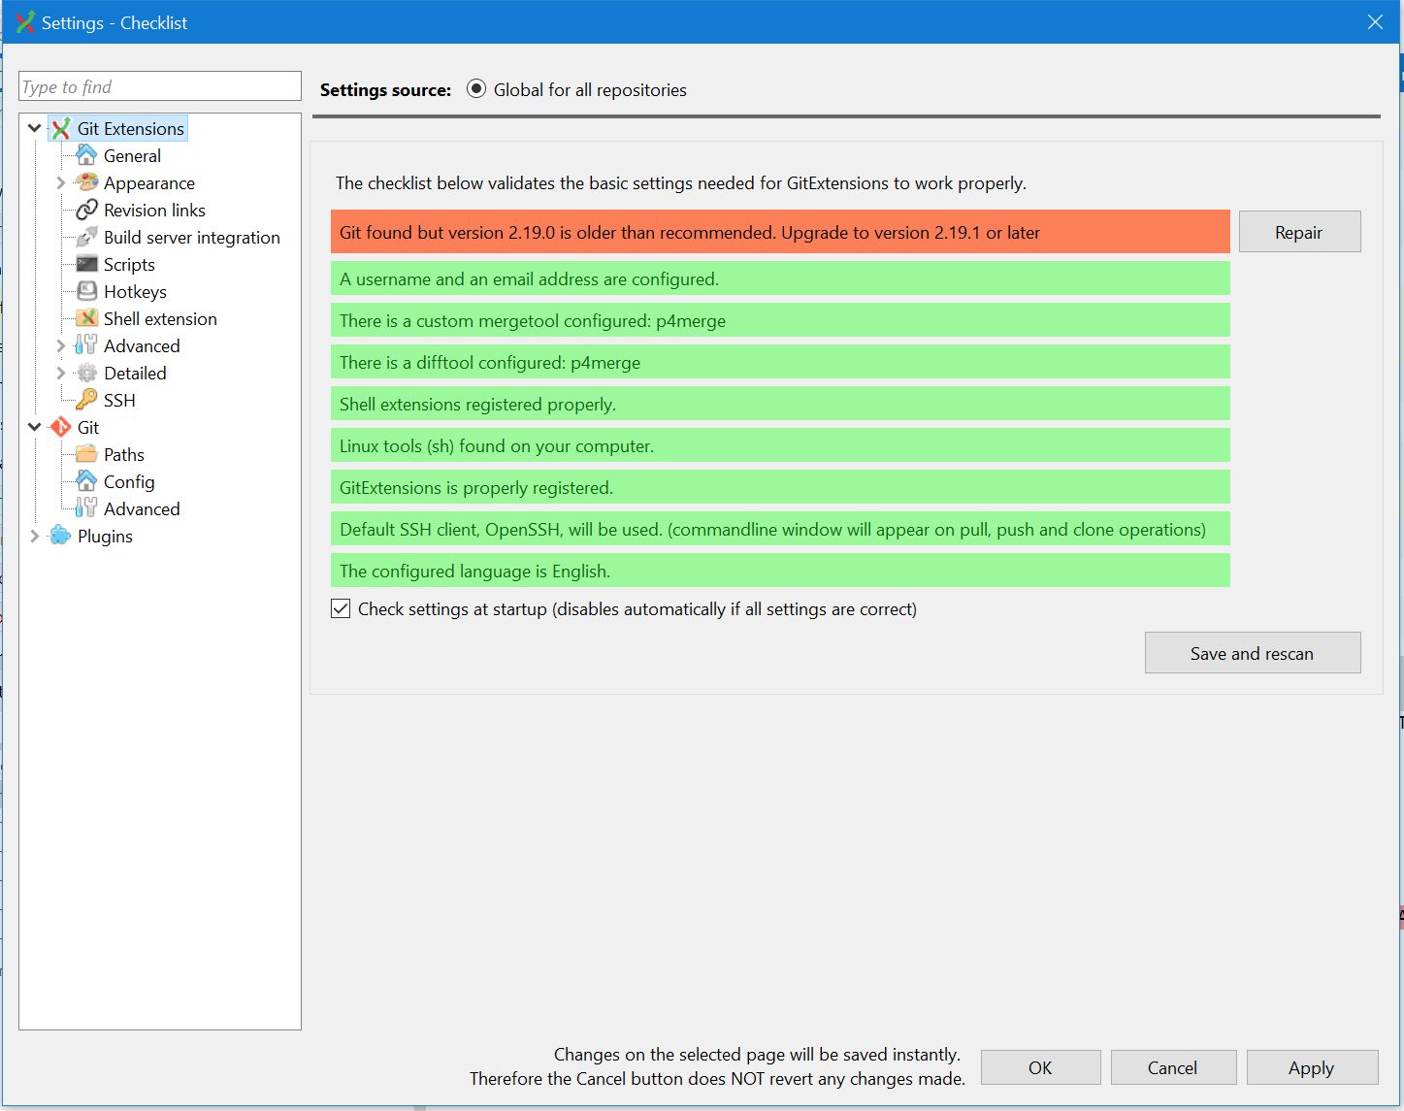Expand the Advanced node under Git Extensions
The image size is (1404, 1111).
click(60, 345)
